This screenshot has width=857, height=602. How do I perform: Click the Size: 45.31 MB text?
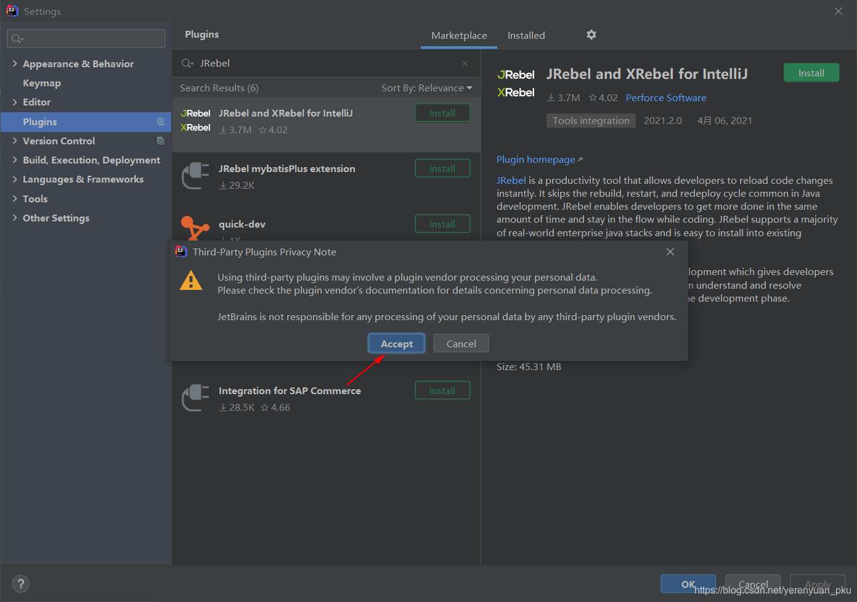pyautogui.click(x=529, y=366)
